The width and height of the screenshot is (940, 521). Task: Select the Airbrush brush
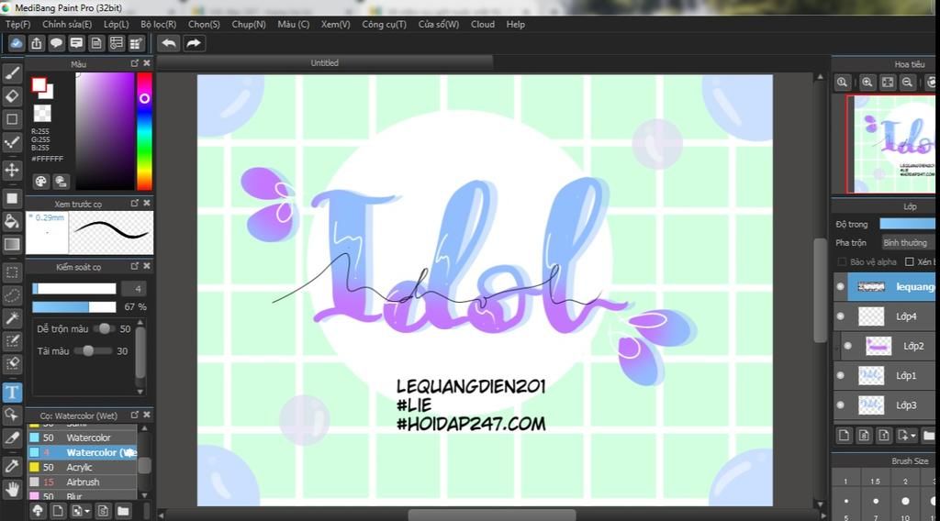coord(82,482)
